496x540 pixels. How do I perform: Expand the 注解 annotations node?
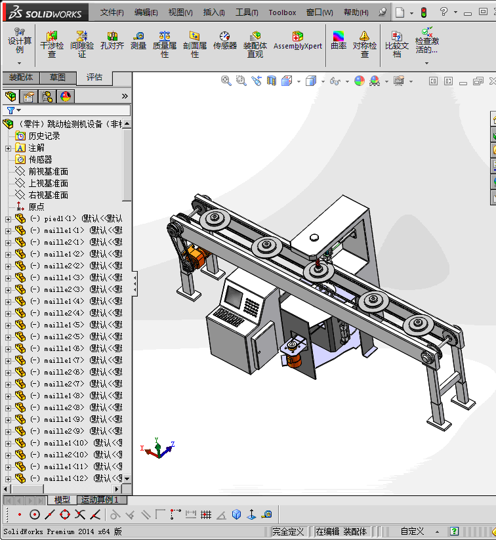[x=8, y=148]
